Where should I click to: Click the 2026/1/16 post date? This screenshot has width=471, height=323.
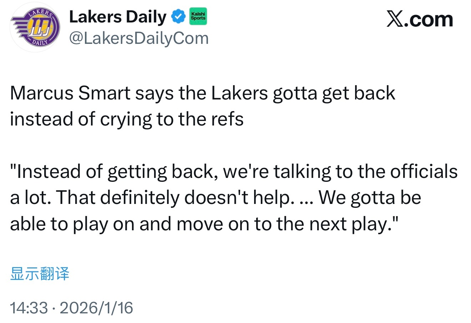pos(96,308)
